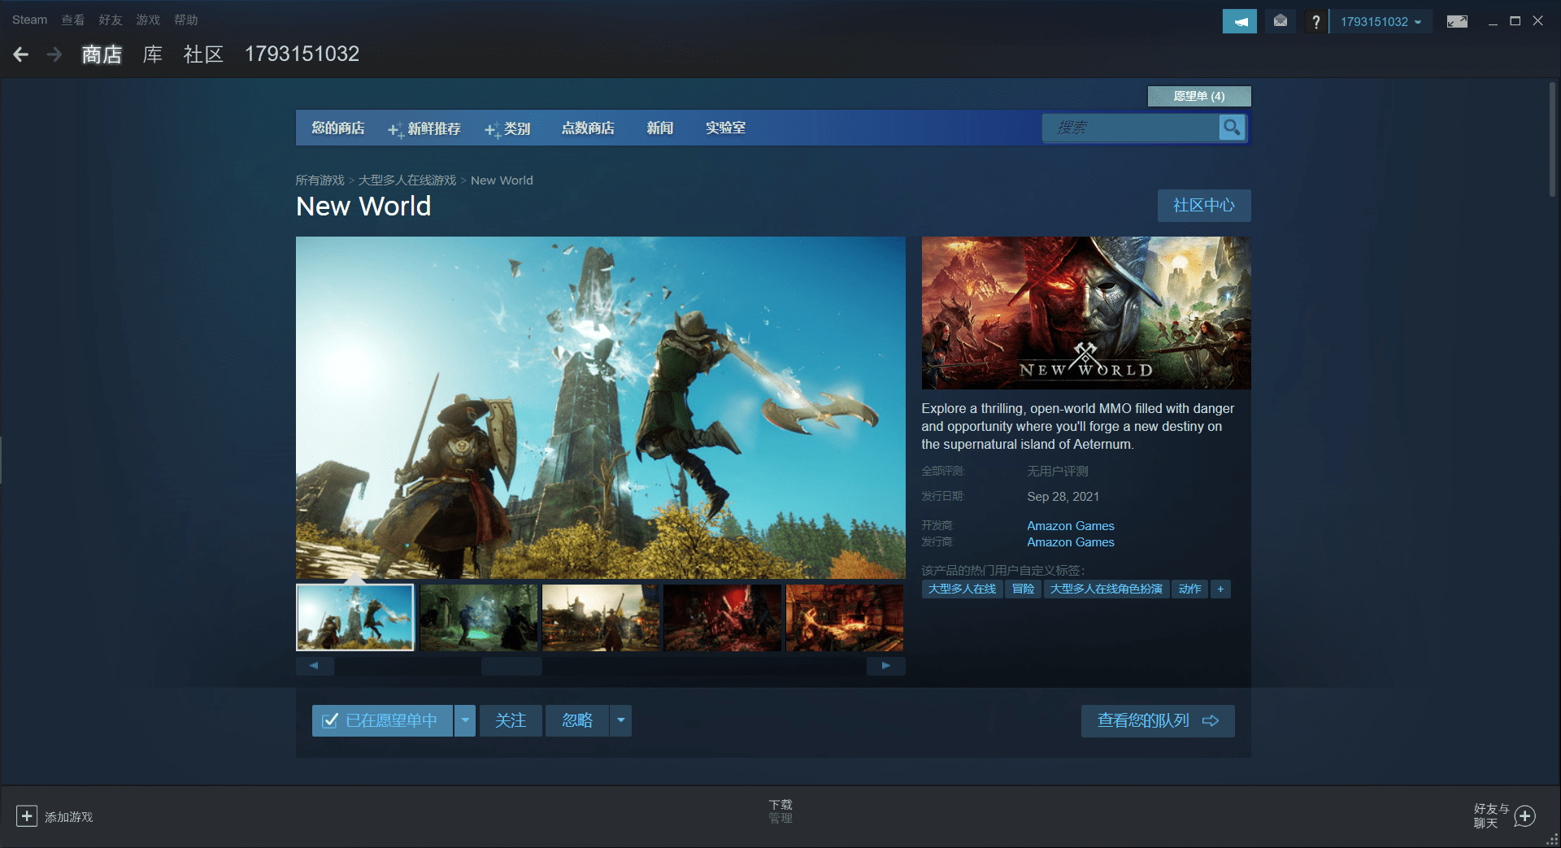Image resolution: width=1561 pixels, height=848 pixels.
Task: Open the 1793151032 profile tab
Action: [x=302, y=54]
